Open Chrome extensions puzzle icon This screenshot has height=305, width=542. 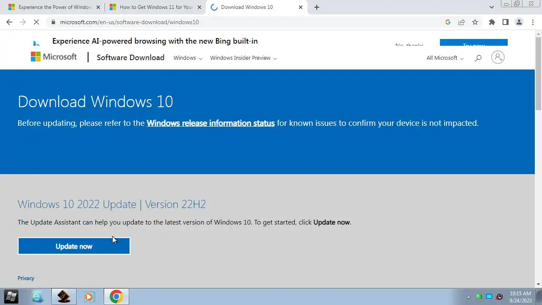click(x=492, y=22)
